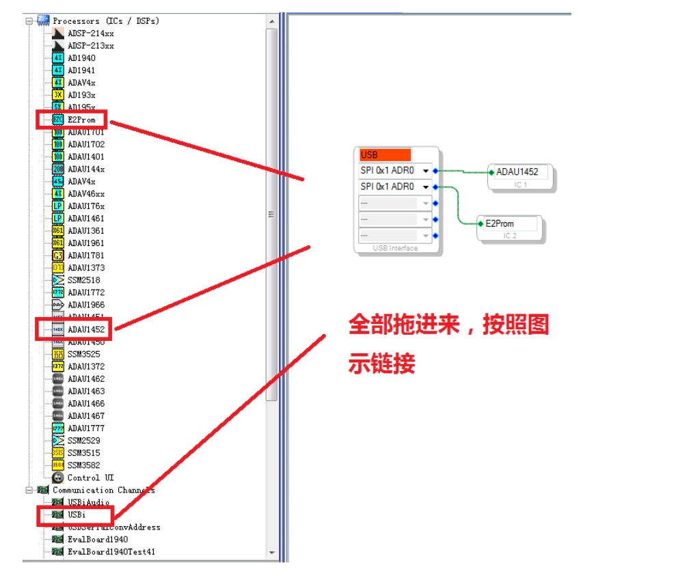Open the second SPI 0x1 ADR0 dropdown
Viewport: 693px width, 576px height.
426,187
